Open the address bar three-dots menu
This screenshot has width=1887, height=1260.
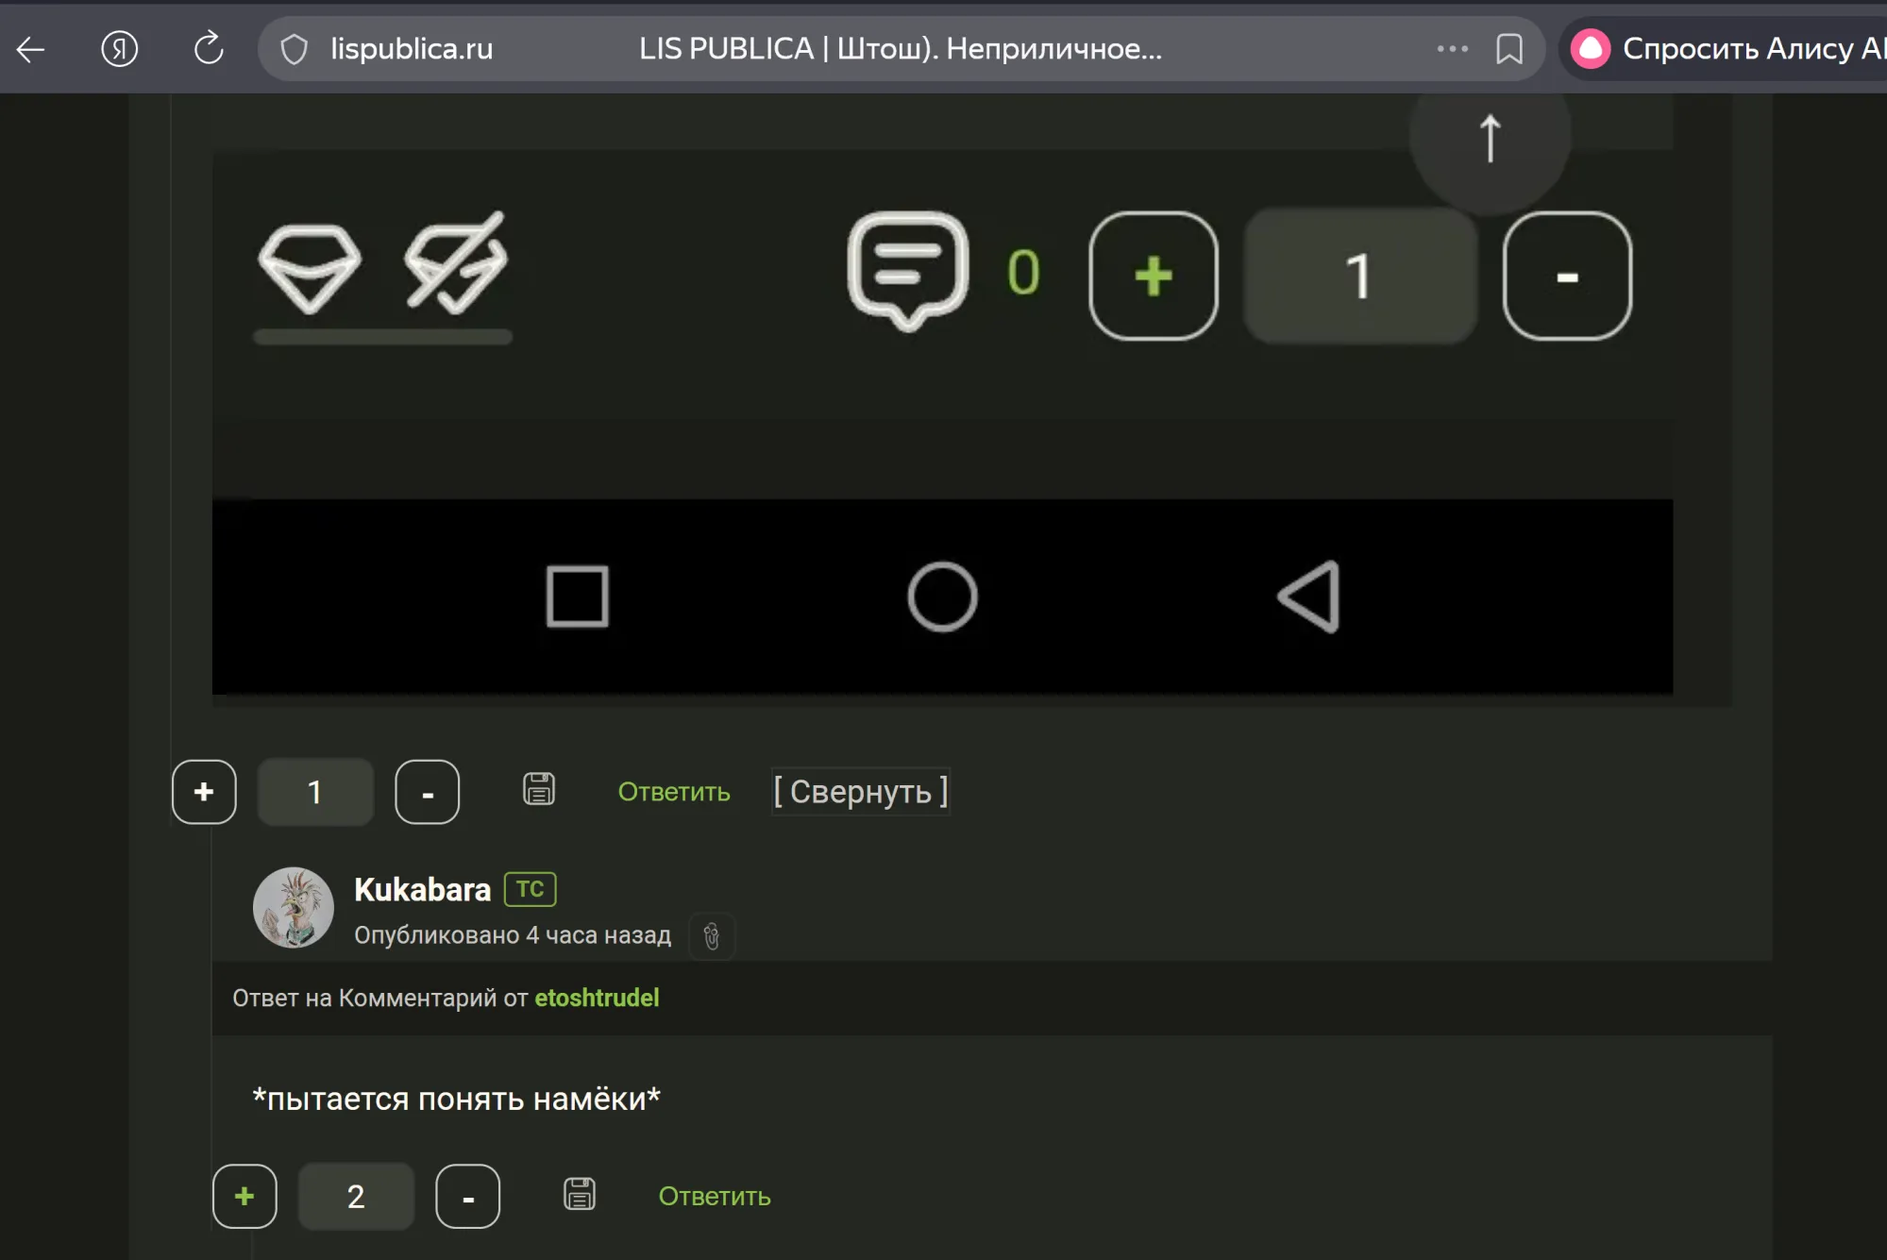[1452, 49]
